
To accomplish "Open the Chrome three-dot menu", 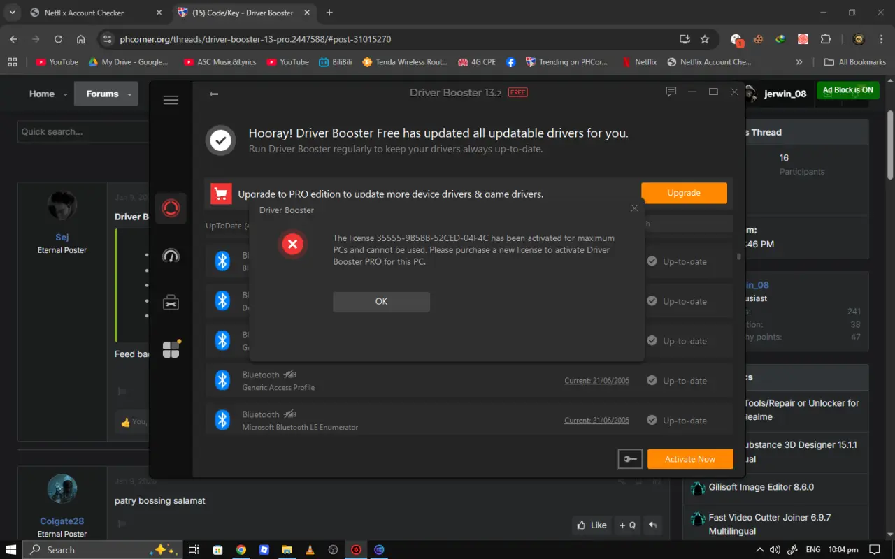I will click(880, 39).
